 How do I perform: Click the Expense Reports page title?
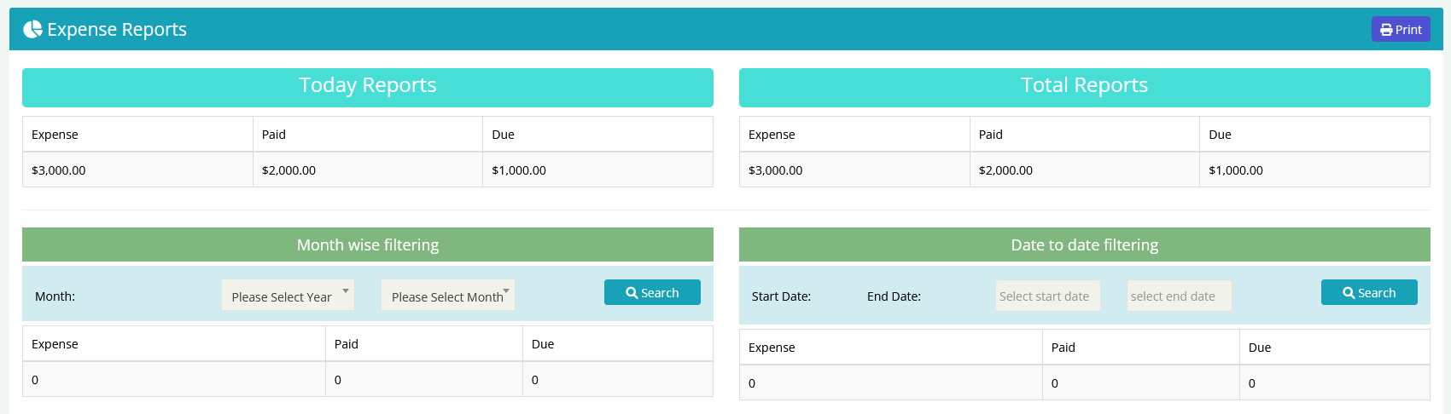pos(117,30)
